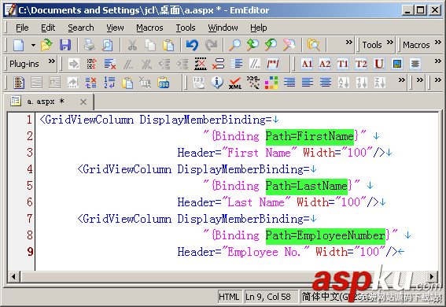
Task: Open the File menu
Action: 22,28
